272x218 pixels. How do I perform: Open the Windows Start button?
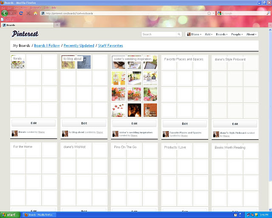pyautogui.click(x=10, y=215)
